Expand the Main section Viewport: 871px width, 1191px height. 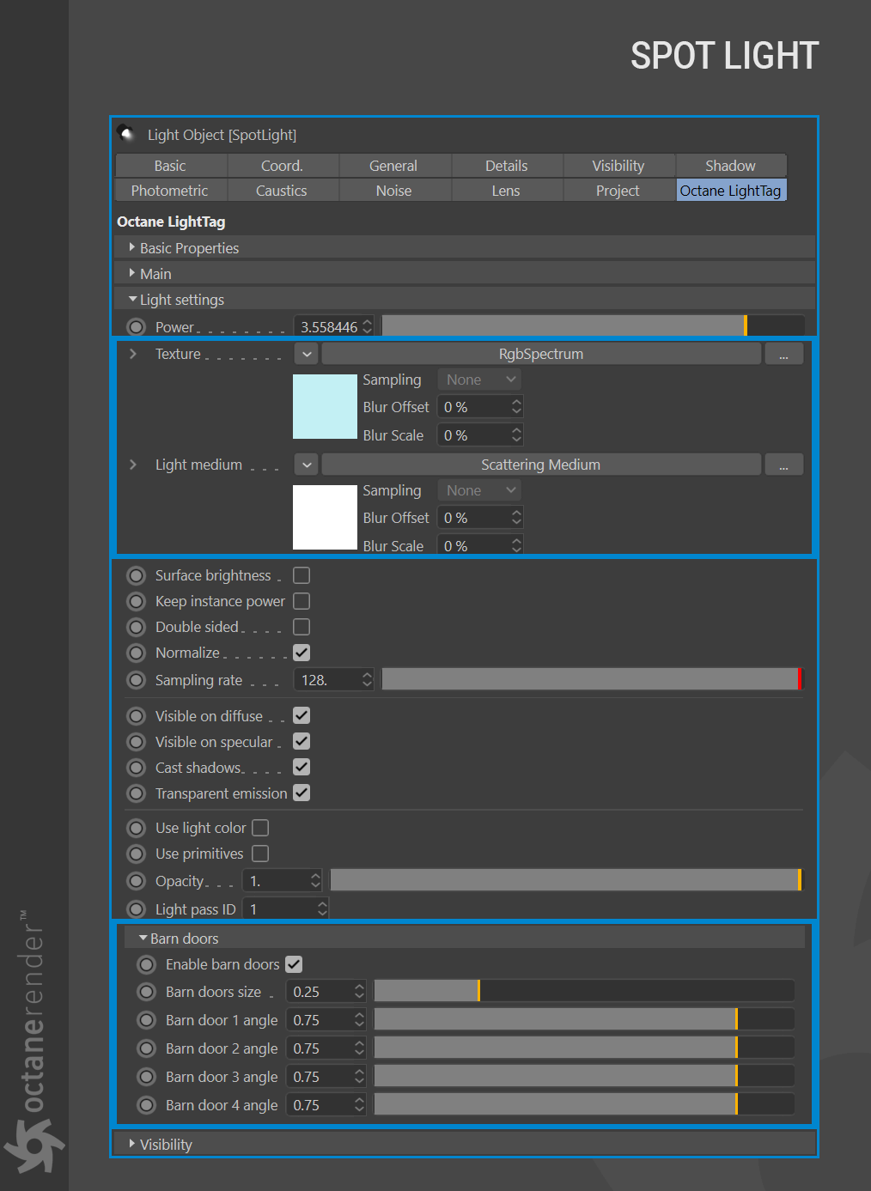coord(132,273)
